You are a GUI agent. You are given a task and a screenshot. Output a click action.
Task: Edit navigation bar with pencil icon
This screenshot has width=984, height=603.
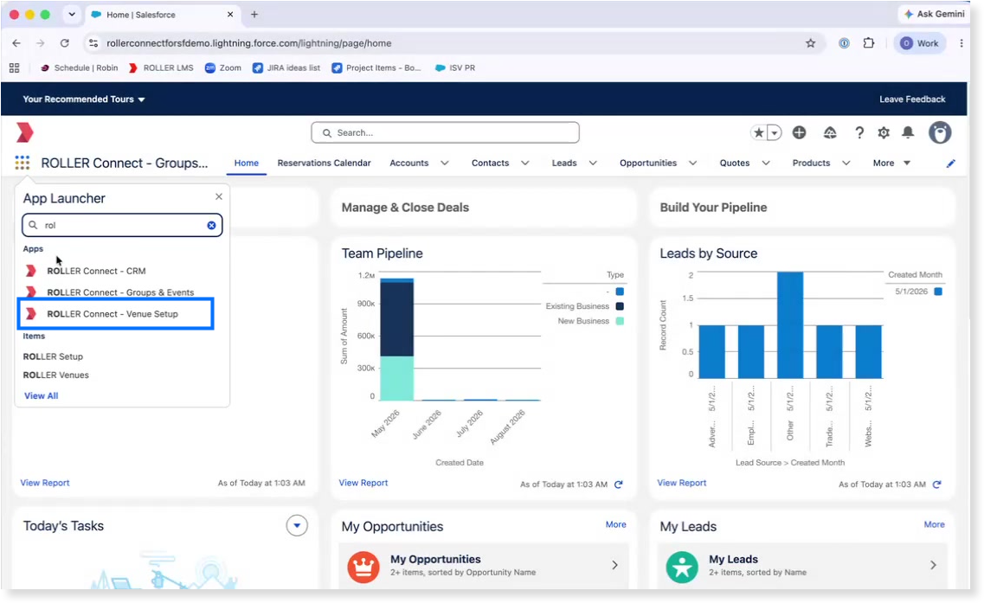[951, 164]
